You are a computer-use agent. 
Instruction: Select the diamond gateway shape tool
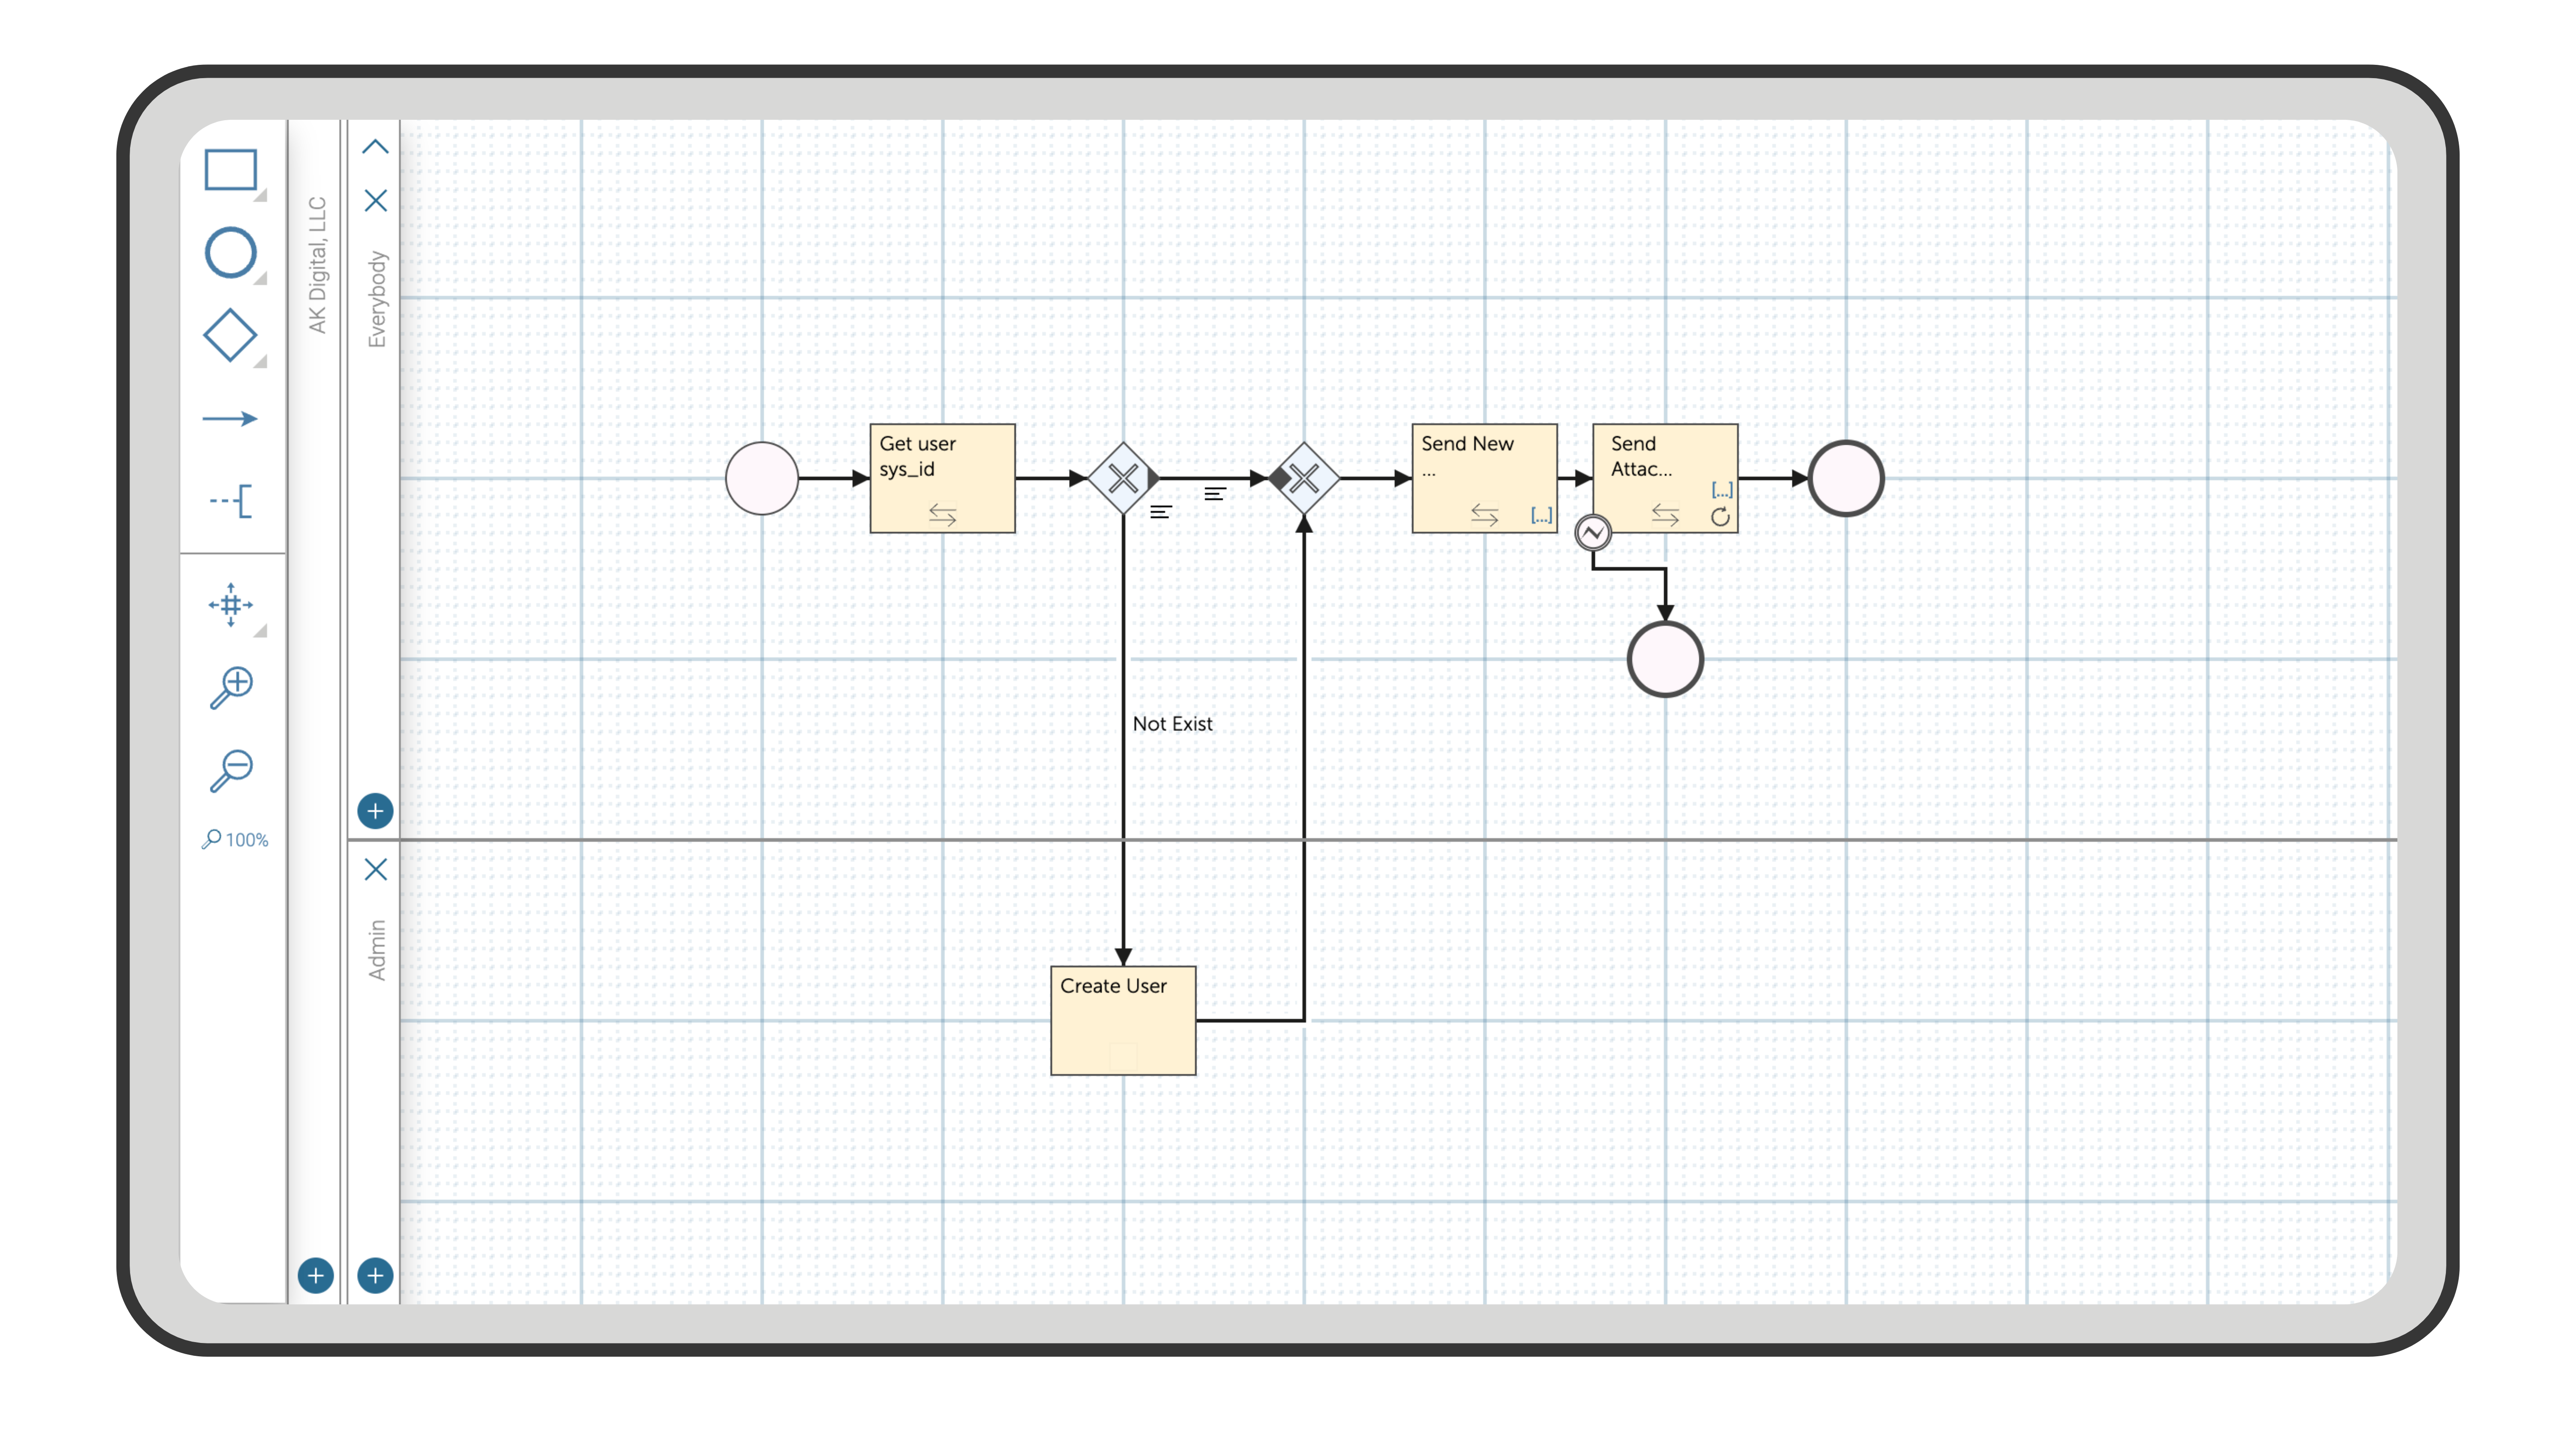coord(230,335)
